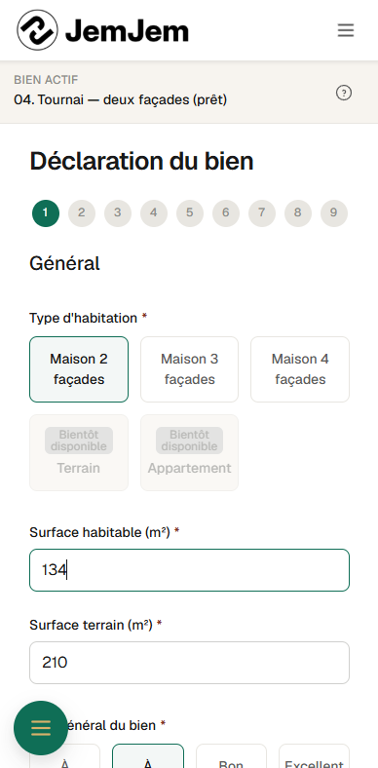The width and height of the screenshot is (378, 768).
Task: Open step 9 of the form
Action: (334, 213)
